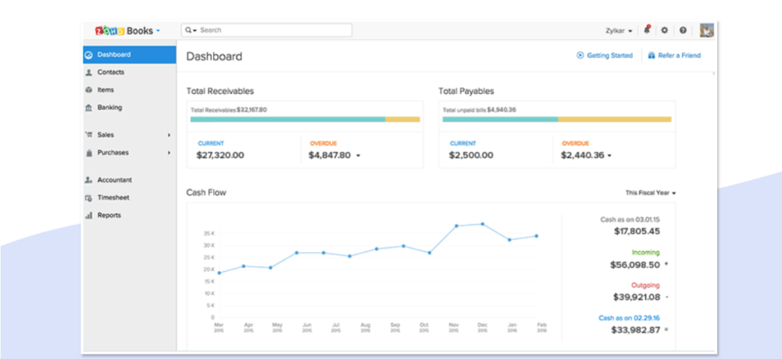Viewport: 782px width, 359px height.
Task: Open the Zoho Books app switcher arrow
Action: (158, 31)
